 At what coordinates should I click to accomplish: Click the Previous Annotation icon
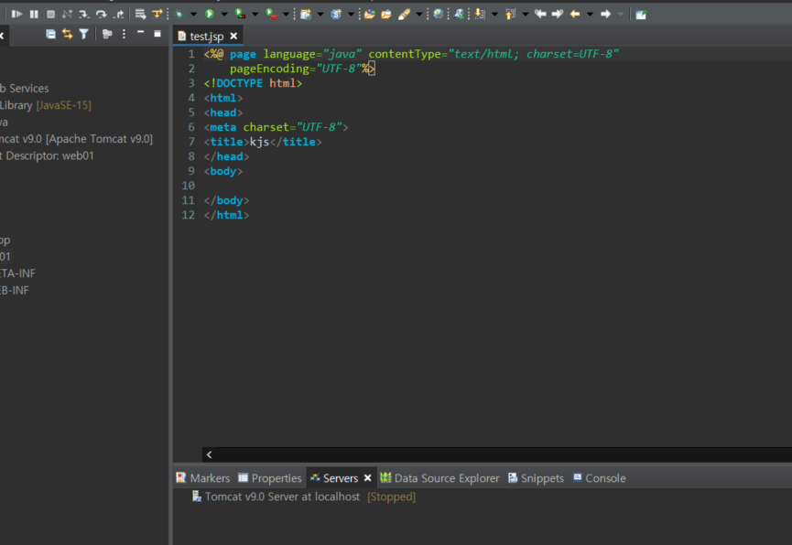510,14
